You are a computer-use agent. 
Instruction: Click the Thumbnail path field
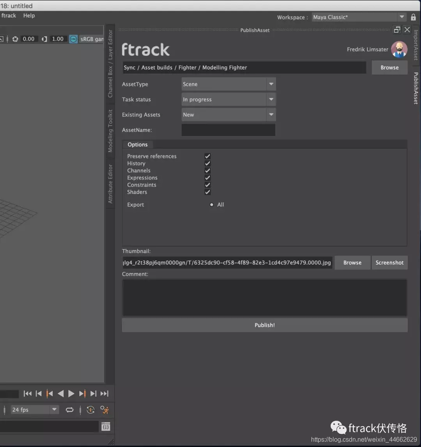[x=227, y=263]
